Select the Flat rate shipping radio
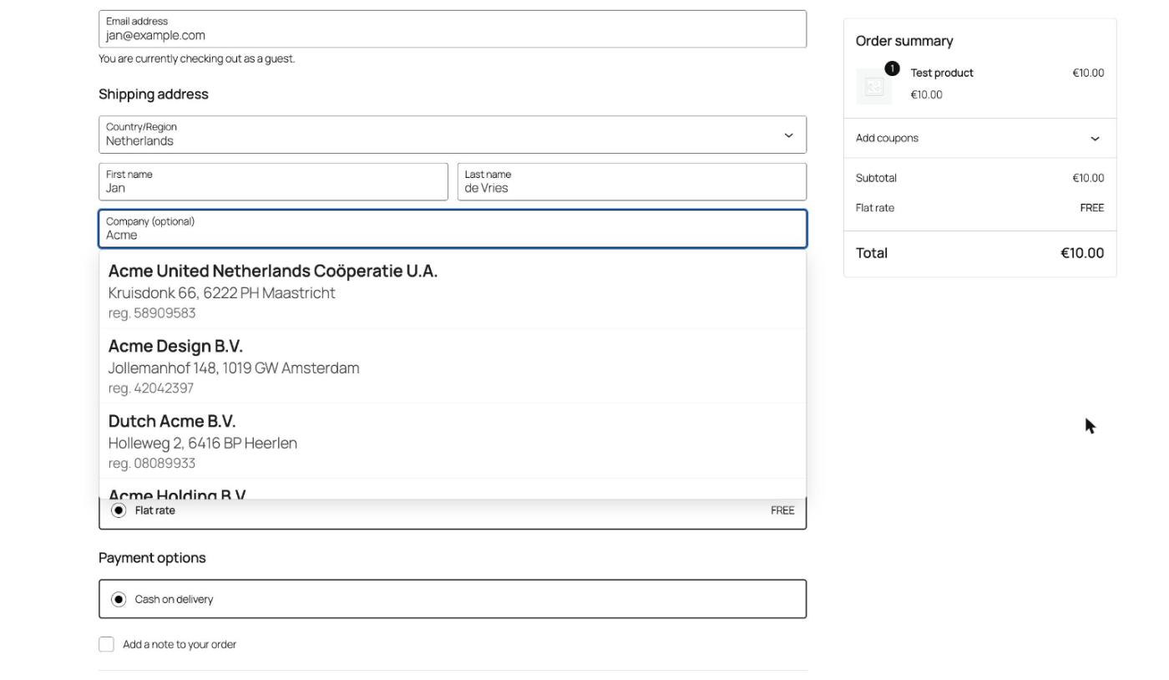Viewport: 1169px width, 680px height. point(119,510)
